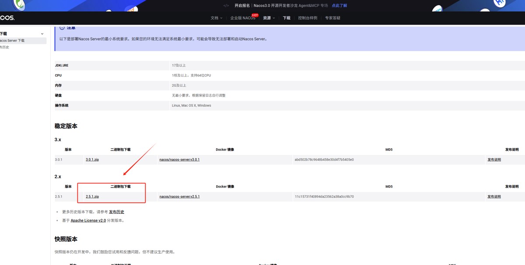Collapse the 下载 sidebar section chevron

coord(42,34)
